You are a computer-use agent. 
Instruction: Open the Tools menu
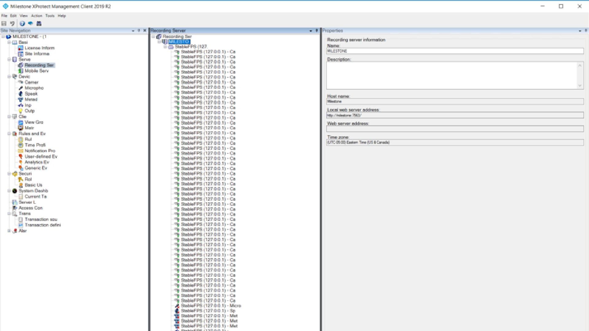pyautogui.click(x=50, y=16)
